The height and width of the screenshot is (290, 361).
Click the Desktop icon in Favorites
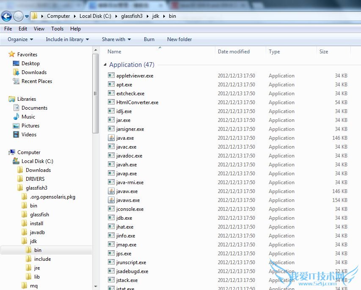(16, 64)
